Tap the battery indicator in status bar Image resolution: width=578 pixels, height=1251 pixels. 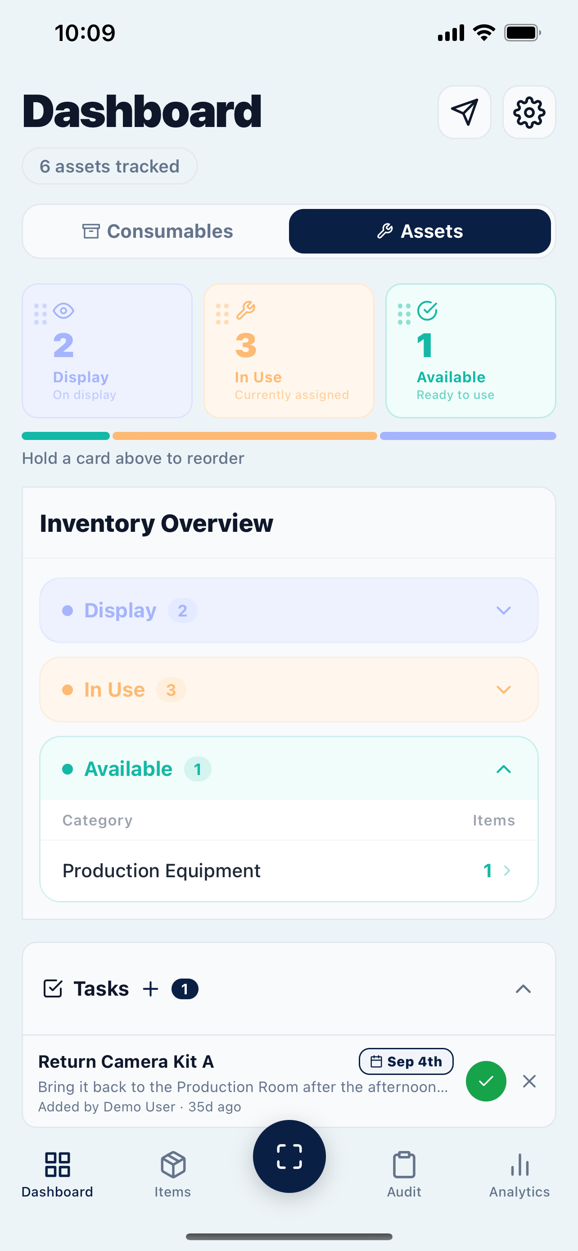(522, 33)
